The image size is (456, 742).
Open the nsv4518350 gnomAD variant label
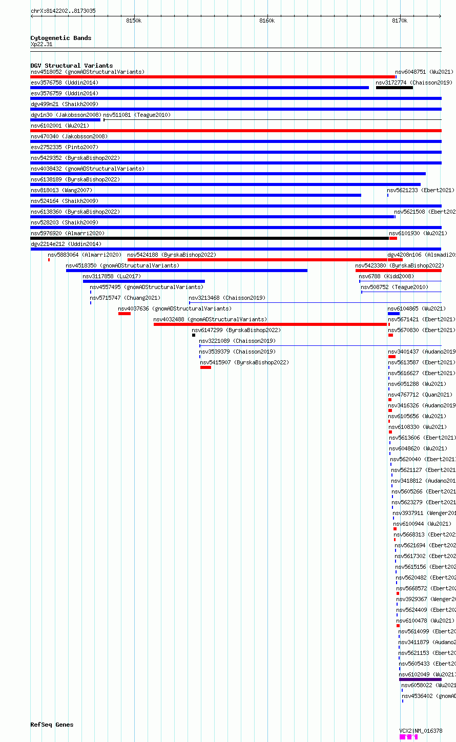coord(122,265)
